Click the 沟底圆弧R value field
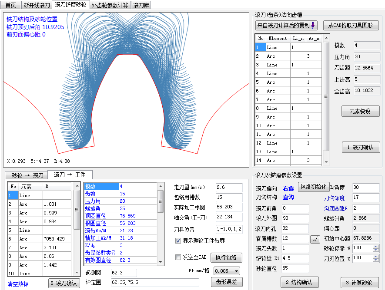The height and width of the screenshot is (290, 385). tap(366, 208)
